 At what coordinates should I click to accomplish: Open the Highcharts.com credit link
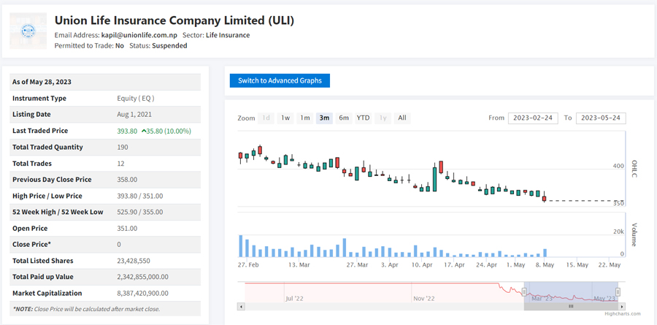pyautogui.click(x=622, y=314)
